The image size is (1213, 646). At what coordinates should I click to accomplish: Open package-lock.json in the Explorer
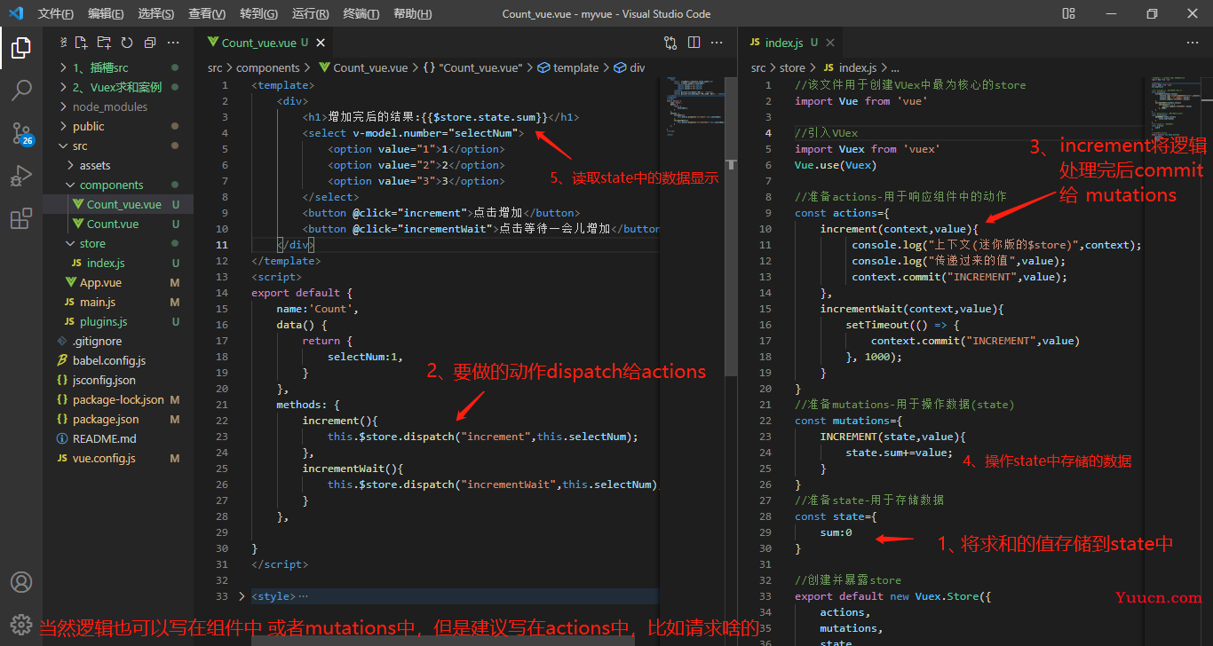tap(118, 399)
